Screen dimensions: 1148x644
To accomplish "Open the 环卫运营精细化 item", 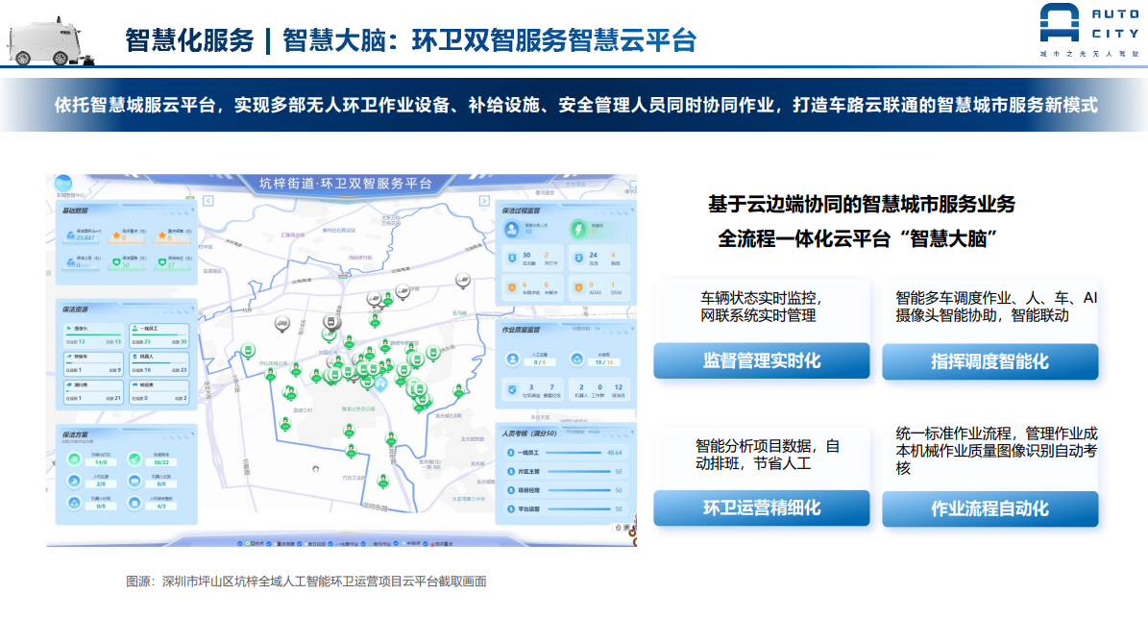I will [761, 508].
